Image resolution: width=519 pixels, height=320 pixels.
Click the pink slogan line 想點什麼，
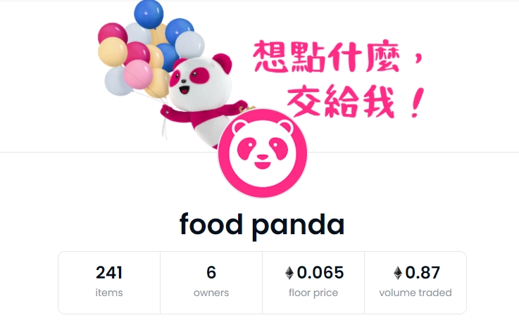pyautogui.click(x=337, y=56)
